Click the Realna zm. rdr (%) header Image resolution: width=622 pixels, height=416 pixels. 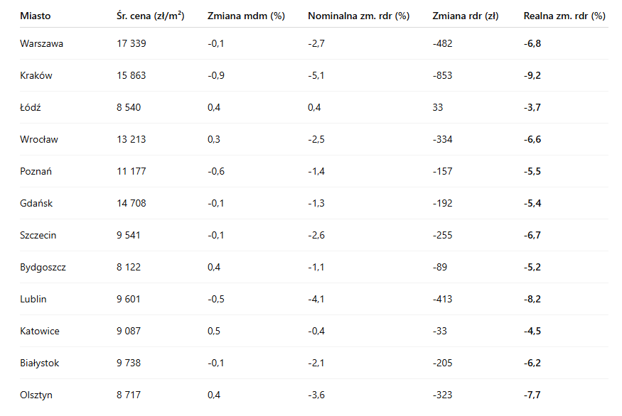pyautogui.click(x=564, y=16)
